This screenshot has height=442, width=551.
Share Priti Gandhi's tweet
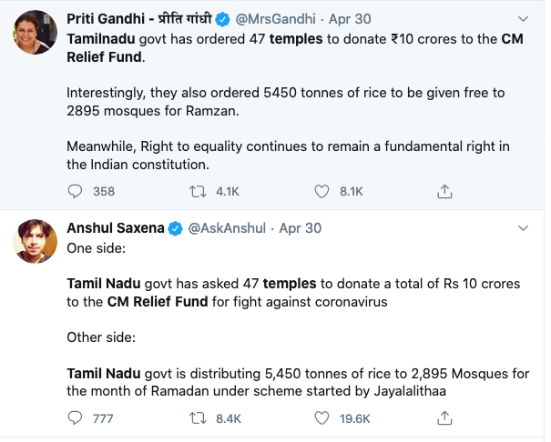444,192
